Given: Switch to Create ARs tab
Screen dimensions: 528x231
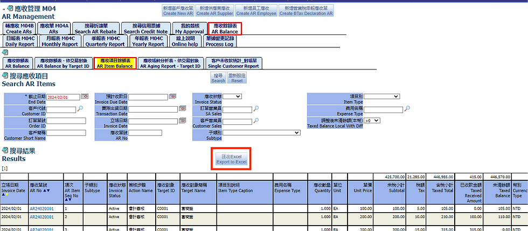Looking at the screenshot, I should click(x=18, y=29).
